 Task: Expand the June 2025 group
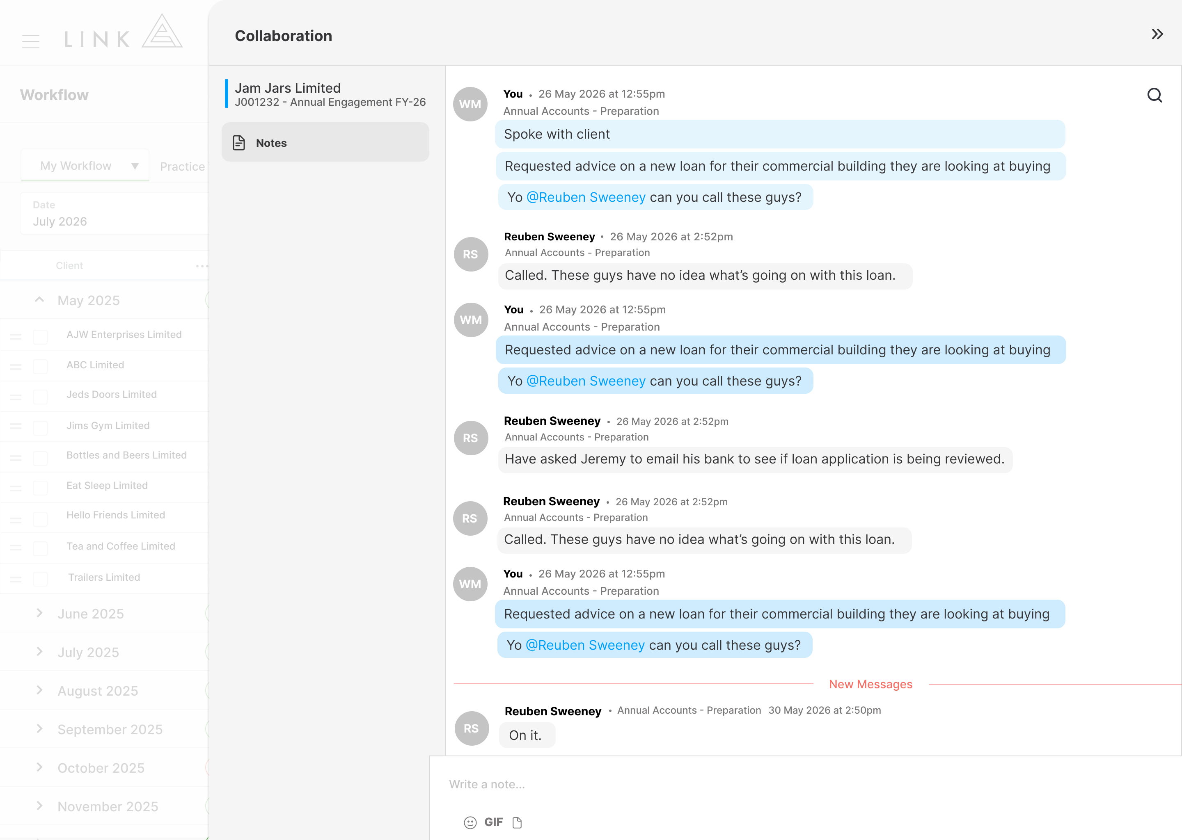(39, 613)
